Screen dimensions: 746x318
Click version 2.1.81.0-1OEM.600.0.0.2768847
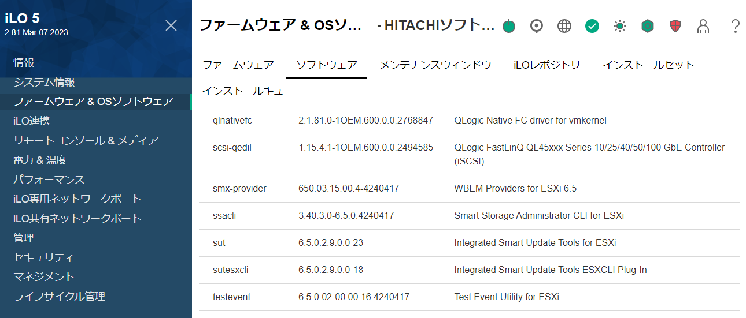tap(366, 120)
